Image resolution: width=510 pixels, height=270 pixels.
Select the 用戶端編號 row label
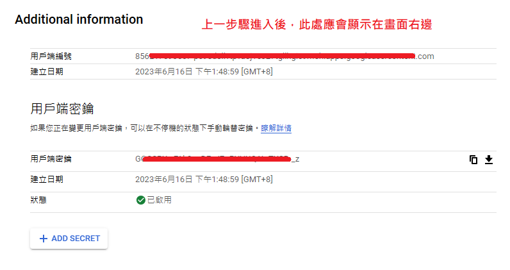point(50,56)
